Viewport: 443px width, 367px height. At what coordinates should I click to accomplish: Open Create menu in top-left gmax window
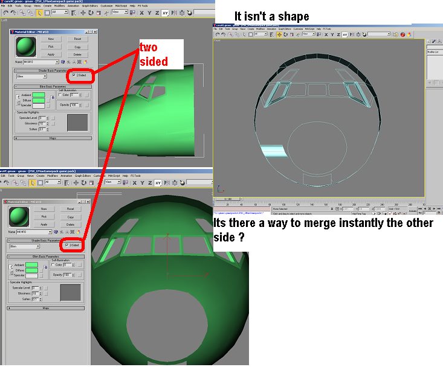coord(48,5)
